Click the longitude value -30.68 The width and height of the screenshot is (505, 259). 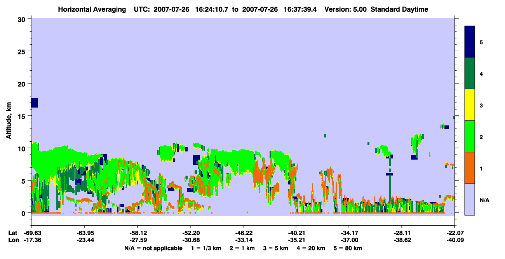[190, 240]
